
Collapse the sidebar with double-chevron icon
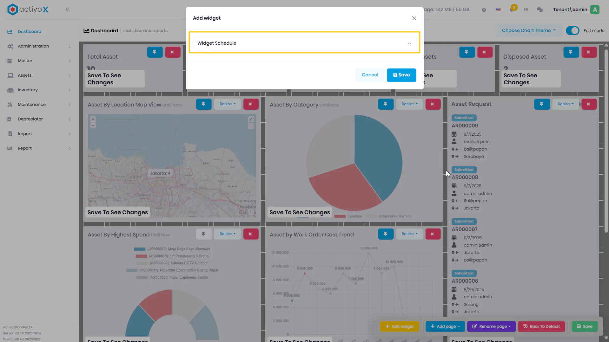68,10
